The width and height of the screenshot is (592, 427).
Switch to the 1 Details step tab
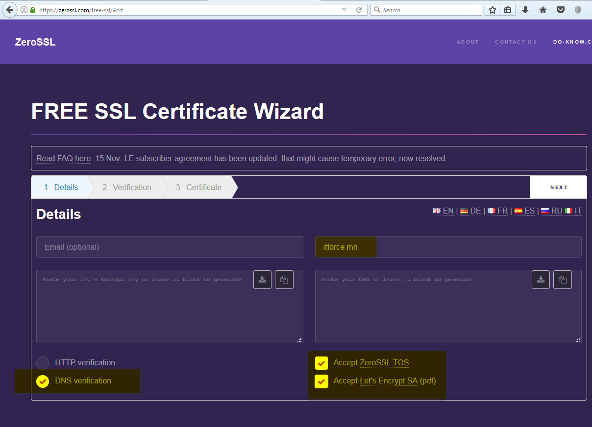point(61,187)
